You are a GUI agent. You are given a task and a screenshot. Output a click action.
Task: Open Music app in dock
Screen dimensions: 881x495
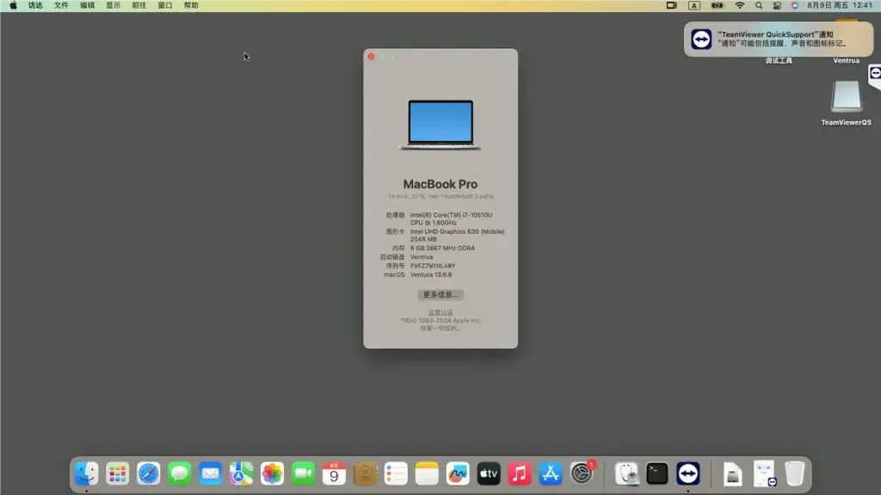(x=519, y=474)
